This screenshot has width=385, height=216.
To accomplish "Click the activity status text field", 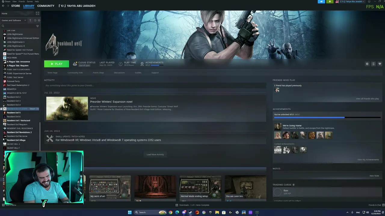I will point(155,85).
